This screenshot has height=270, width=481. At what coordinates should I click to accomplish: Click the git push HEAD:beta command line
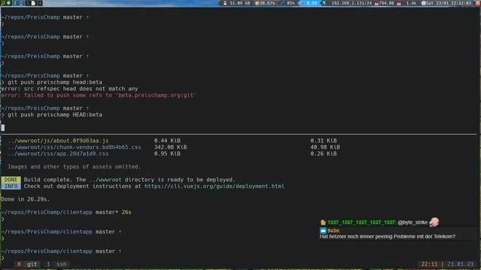pos(55,115)
